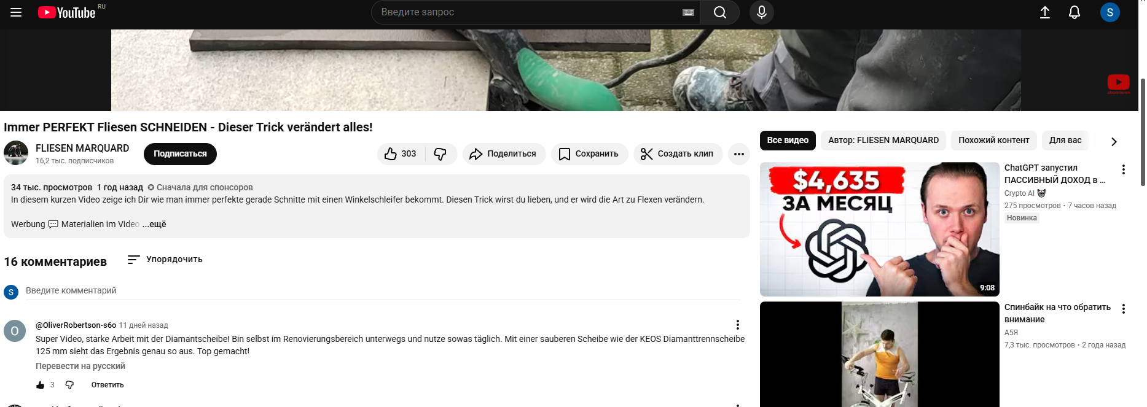The height and width of the screenshot is (407, 1147).
Task: Click the sponsors-first Сначала для спонсоров label
Action: (200, 187)
